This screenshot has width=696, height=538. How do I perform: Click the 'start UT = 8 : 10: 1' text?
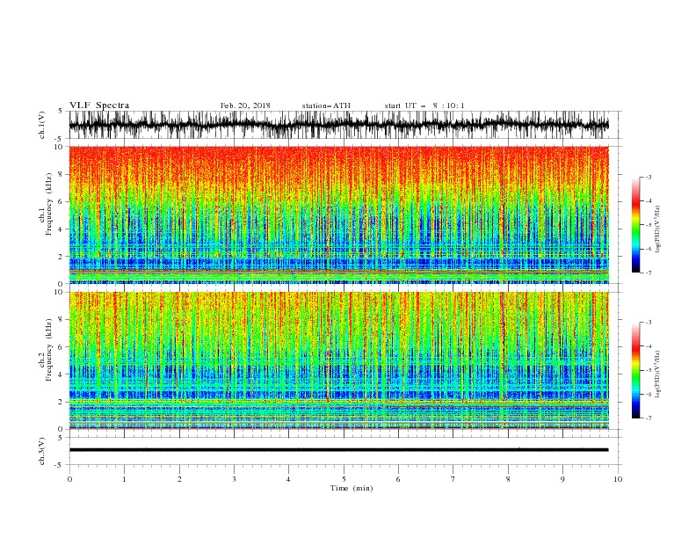[424, 105]
